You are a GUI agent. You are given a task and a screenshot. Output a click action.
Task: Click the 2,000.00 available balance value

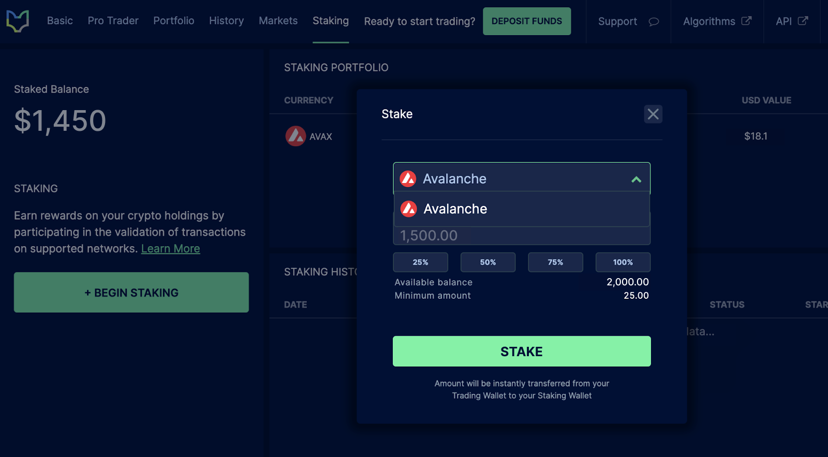[628, 282]
